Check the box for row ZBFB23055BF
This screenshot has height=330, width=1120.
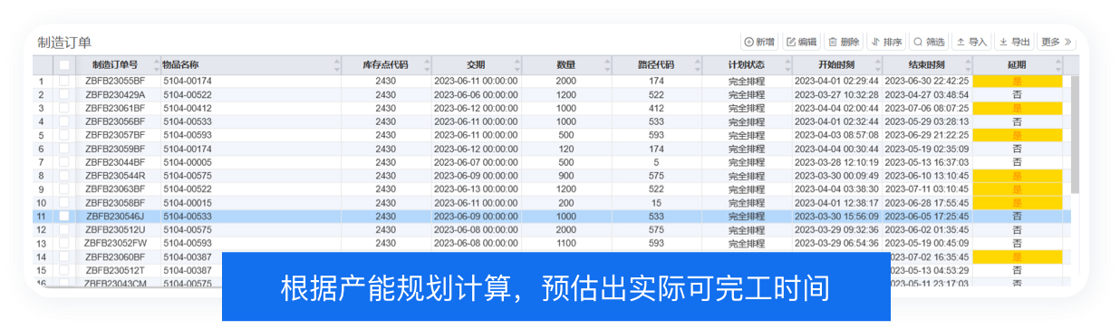(x=64, y=81)
